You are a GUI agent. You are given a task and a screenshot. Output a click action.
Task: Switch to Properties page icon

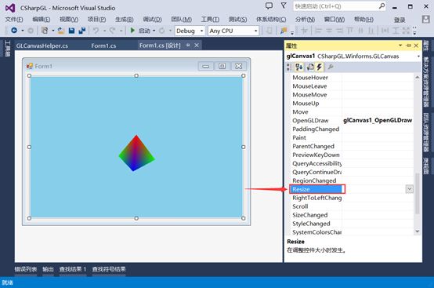310,67
